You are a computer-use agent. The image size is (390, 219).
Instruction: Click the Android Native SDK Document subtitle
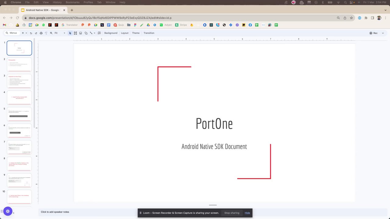[214, 147]
